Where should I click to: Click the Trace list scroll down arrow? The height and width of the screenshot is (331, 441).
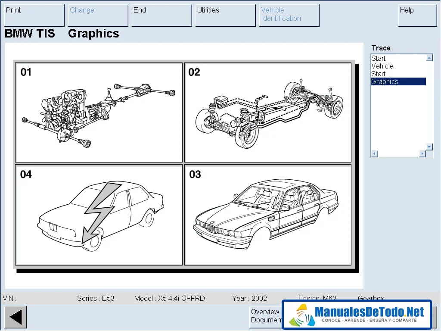coord(429,147)
